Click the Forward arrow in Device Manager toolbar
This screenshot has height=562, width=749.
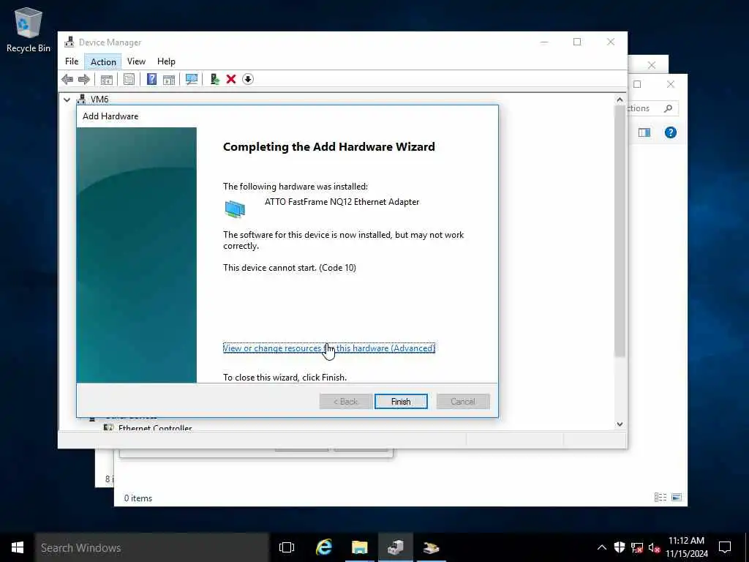pos(83,79)
